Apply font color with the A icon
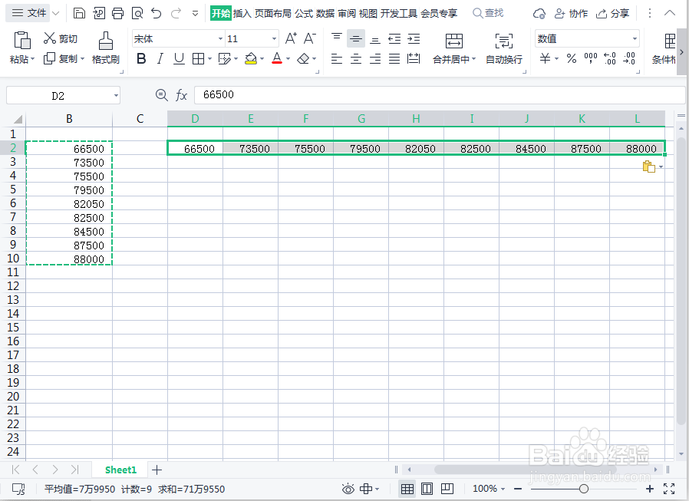The image size is (689, 501). [278, 59]
